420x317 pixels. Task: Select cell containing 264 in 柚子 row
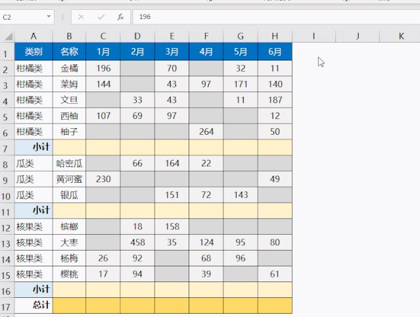[x=206, y=132]
